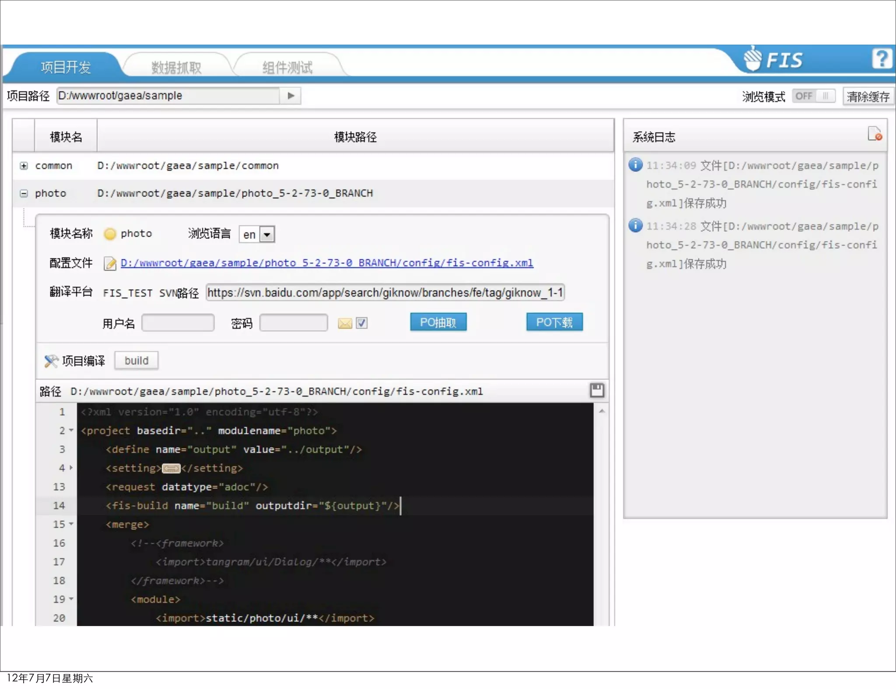896x689 pixels.
Task: Collapse the photo module row
Action: tap(24, 193)
